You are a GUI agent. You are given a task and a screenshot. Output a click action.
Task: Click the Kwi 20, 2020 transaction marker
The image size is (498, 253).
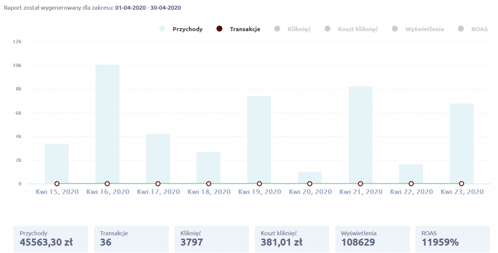pos(310,184)
